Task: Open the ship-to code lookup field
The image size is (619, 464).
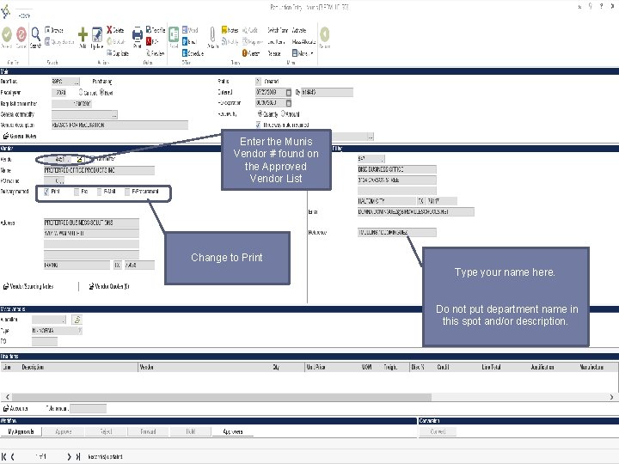Action: (371, 159)
